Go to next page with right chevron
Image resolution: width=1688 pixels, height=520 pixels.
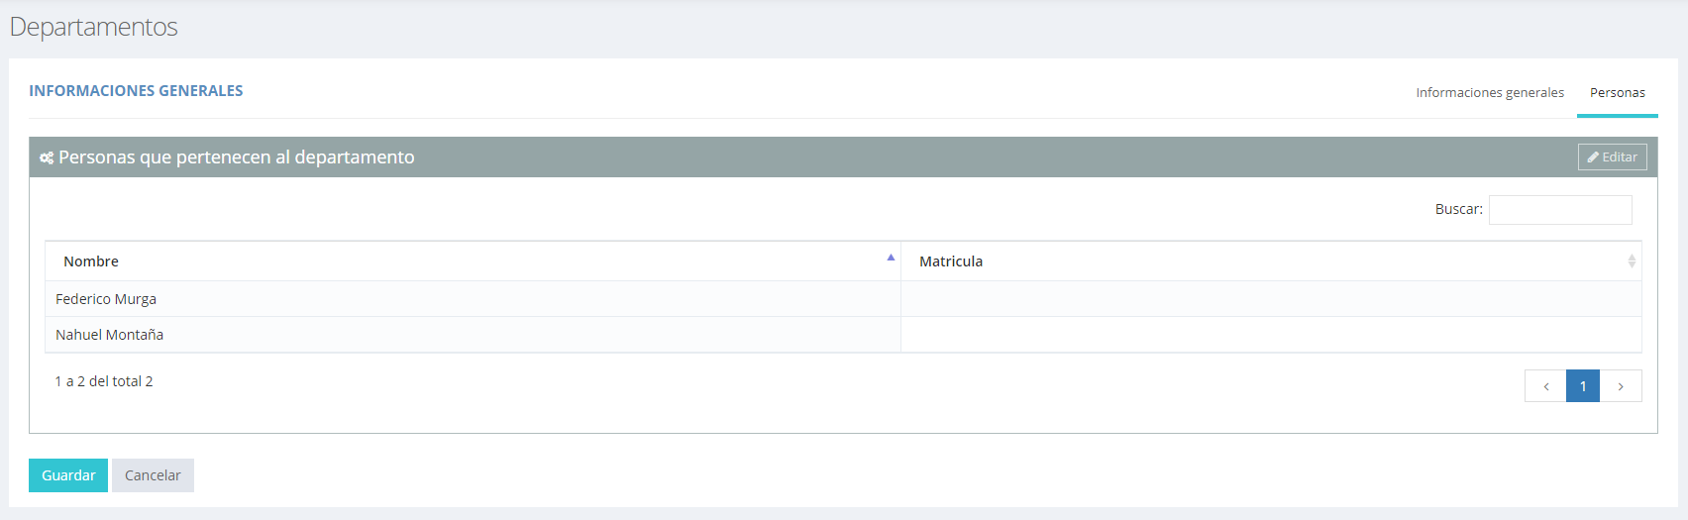tap(1621, 386)
